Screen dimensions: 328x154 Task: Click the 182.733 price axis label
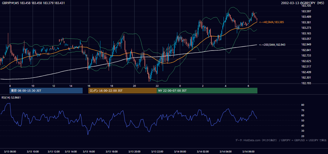(x=306, y=55)
